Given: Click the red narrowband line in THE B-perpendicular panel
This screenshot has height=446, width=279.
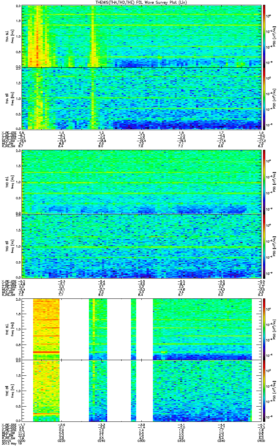Looking at the screenshot, I should tap(46, 352).
